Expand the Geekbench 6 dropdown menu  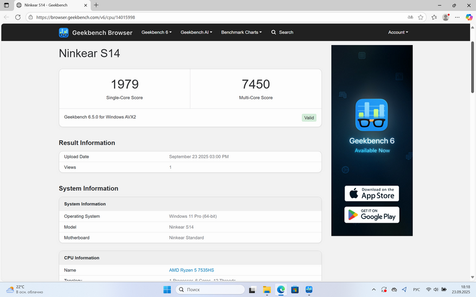tap(156, 32)
